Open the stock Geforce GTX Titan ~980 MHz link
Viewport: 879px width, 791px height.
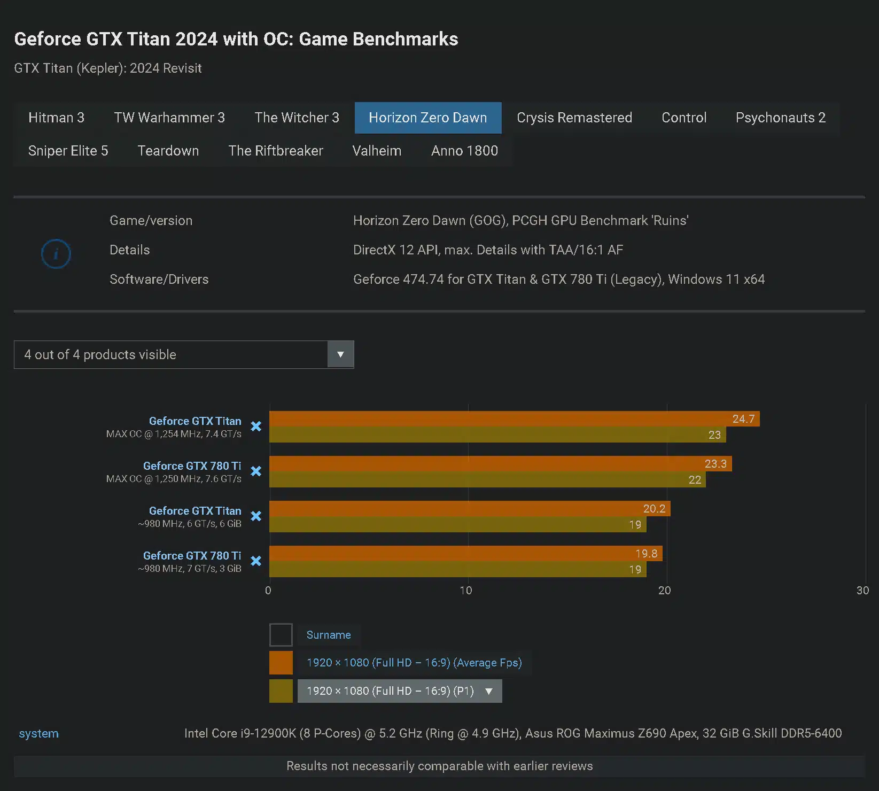[x=195, y=511]
